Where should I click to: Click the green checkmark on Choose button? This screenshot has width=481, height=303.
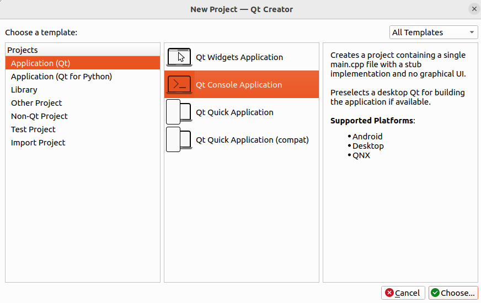point(435,293)
